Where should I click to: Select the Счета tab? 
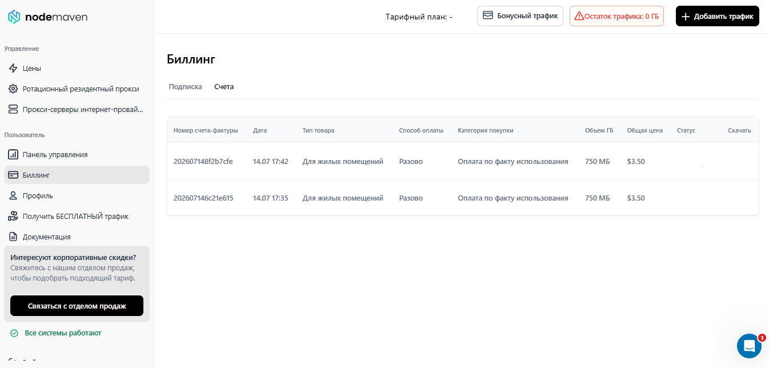click(224, 87)
